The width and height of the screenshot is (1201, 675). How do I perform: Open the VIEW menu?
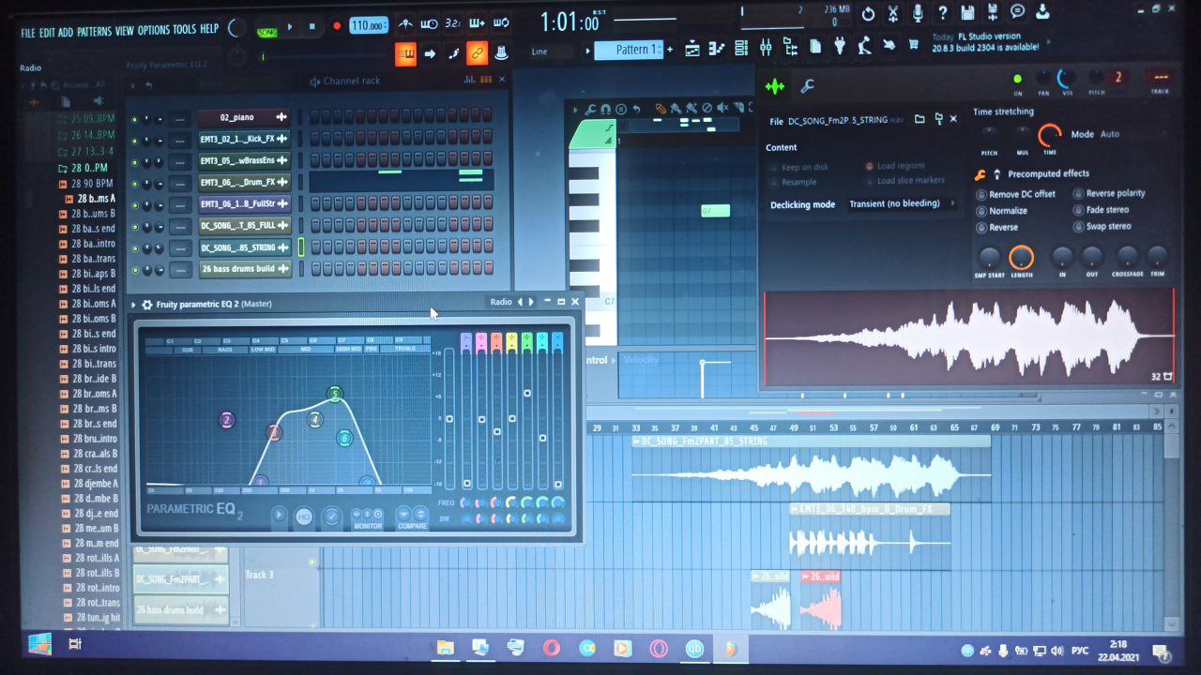point(125,31)
